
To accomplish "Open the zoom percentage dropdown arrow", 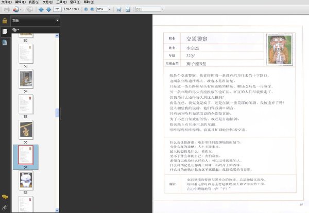I will pyautogui.click(x=109, y=9).
